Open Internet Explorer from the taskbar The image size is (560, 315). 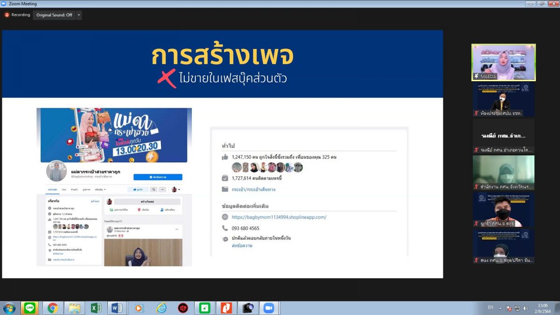tap(161, 308)
